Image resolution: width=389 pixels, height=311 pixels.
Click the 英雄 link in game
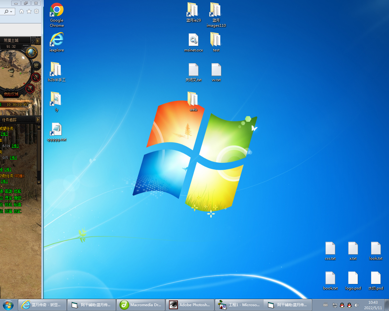[x=9, y=191]
